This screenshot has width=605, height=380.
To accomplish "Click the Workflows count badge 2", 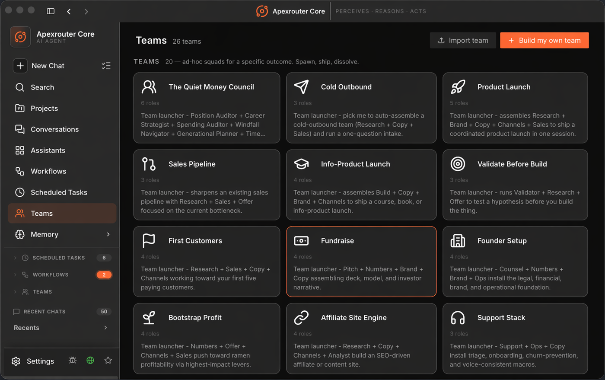I will click(x=104, y=275).
